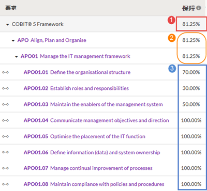Viewport: 207px width, 191px height.
Task: Open APO01.04 Communicate management objectives and direction
Action: [x=96, y=120]
